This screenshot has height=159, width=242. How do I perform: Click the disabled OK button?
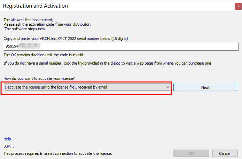click(191, 153)
